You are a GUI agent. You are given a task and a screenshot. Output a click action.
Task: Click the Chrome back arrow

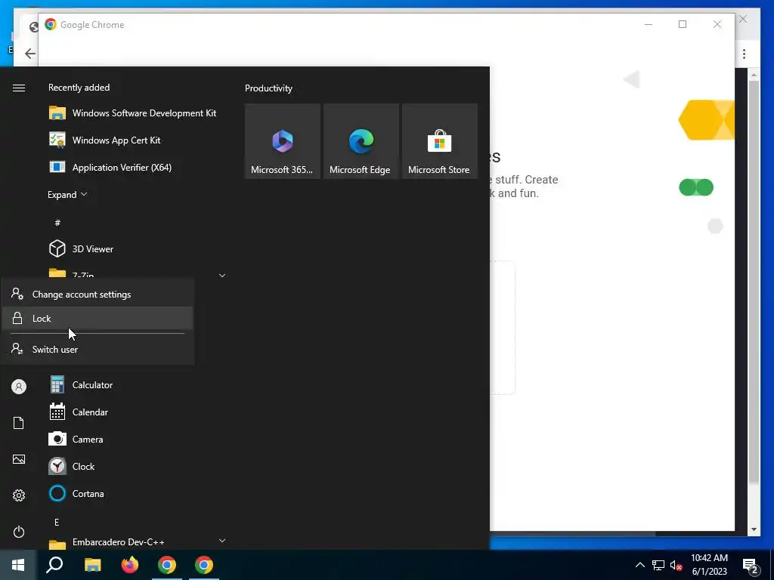click(x=30, y=54)
